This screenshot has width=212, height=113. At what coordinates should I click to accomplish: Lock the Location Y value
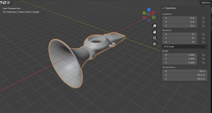(x=203, y=22)
